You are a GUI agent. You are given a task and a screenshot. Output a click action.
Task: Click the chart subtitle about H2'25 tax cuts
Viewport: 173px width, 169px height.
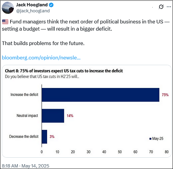click(x=42, y=76)
